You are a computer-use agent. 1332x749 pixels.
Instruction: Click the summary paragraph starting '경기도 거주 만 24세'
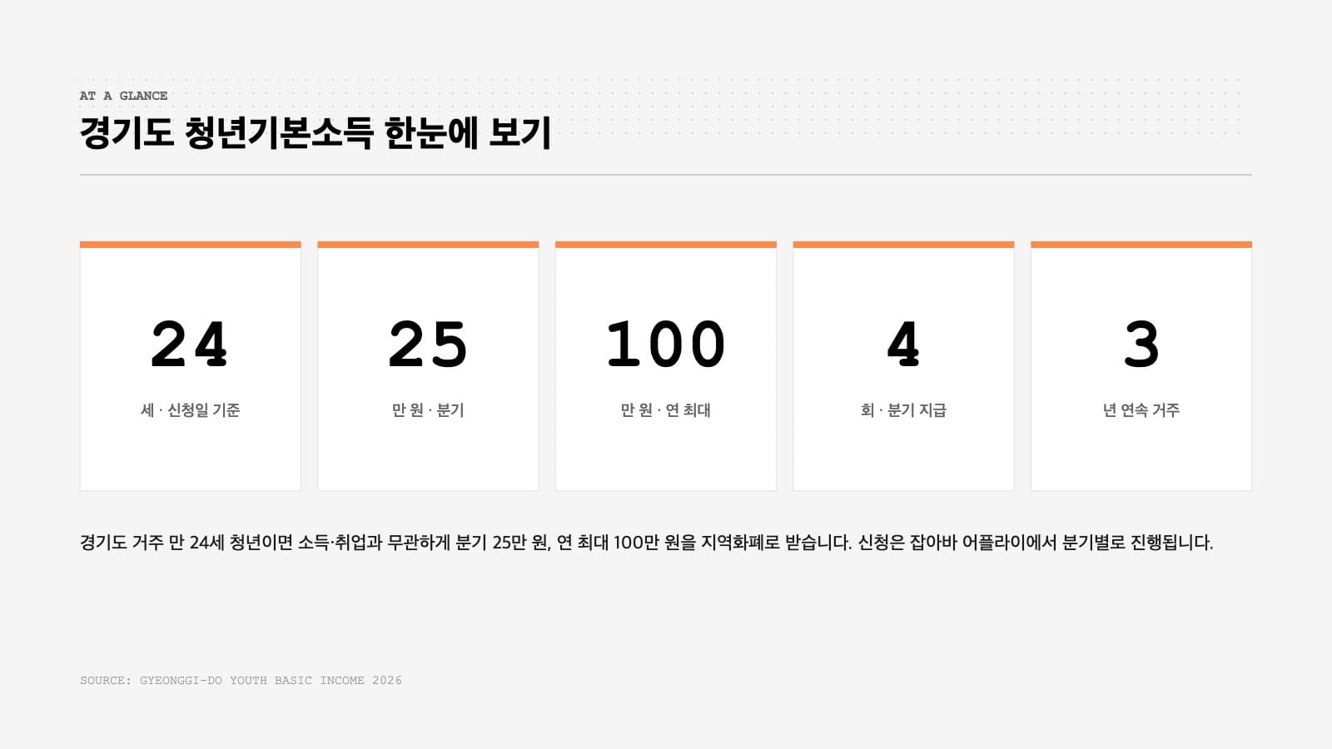coord(647,543)
